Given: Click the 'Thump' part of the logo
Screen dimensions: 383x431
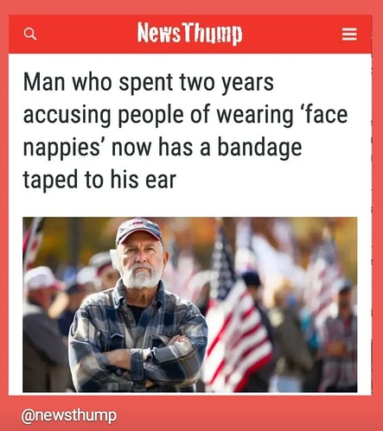Looking at the screenshot, I should (213, 35).
